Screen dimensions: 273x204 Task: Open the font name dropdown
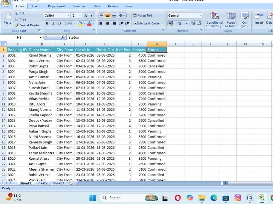68,16
